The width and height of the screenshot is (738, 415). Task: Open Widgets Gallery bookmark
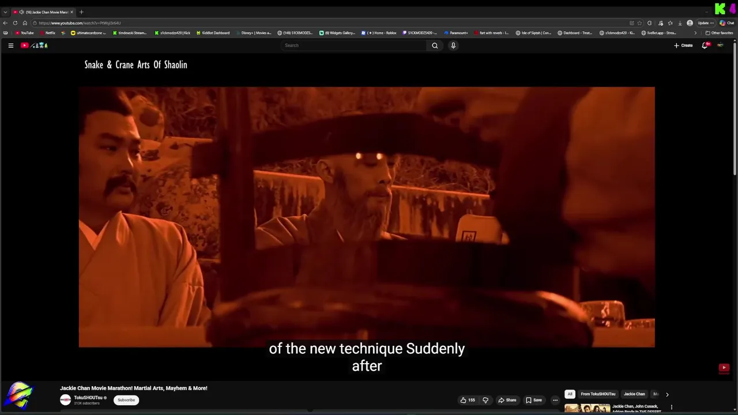tap(337, 33)
